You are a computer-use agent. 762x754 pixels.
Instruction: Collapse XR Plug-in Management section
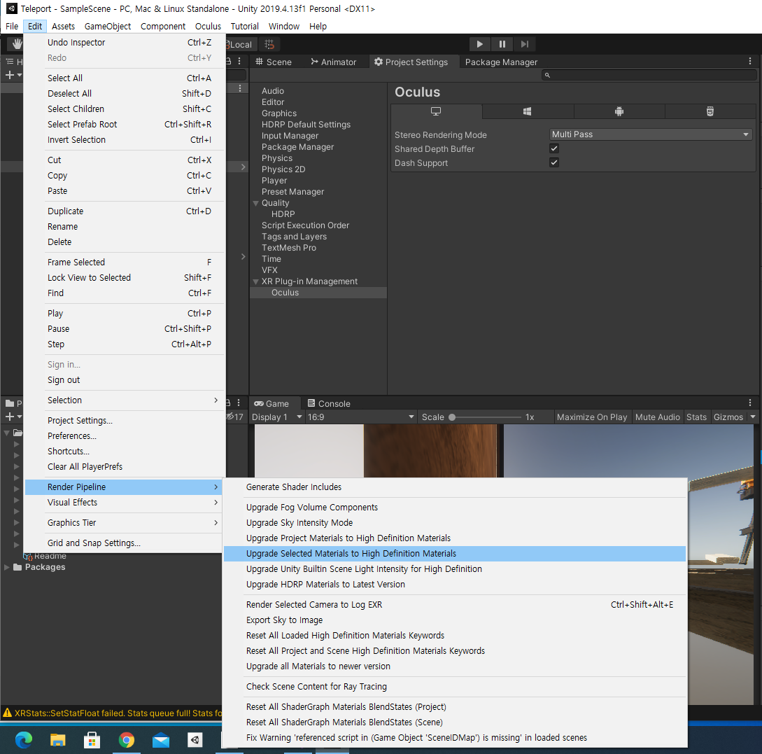point(255,281)
